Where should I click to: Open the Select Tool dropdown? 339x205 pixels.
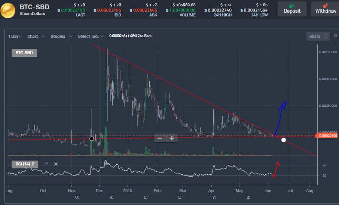pyautogui.click(x=91, y=36)
